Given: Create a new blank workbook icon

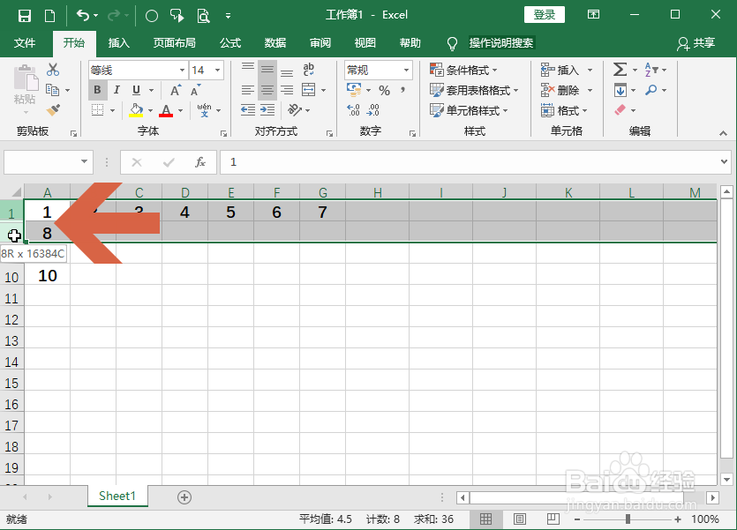Looking at the screenshot, I should tap(49, 16).
